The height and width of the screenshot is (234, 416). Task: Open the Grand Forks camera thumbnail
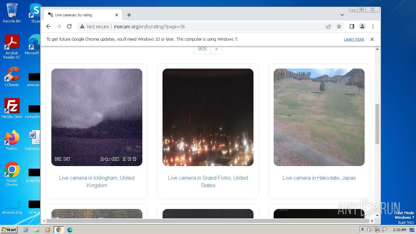click(x=208, y=117)
